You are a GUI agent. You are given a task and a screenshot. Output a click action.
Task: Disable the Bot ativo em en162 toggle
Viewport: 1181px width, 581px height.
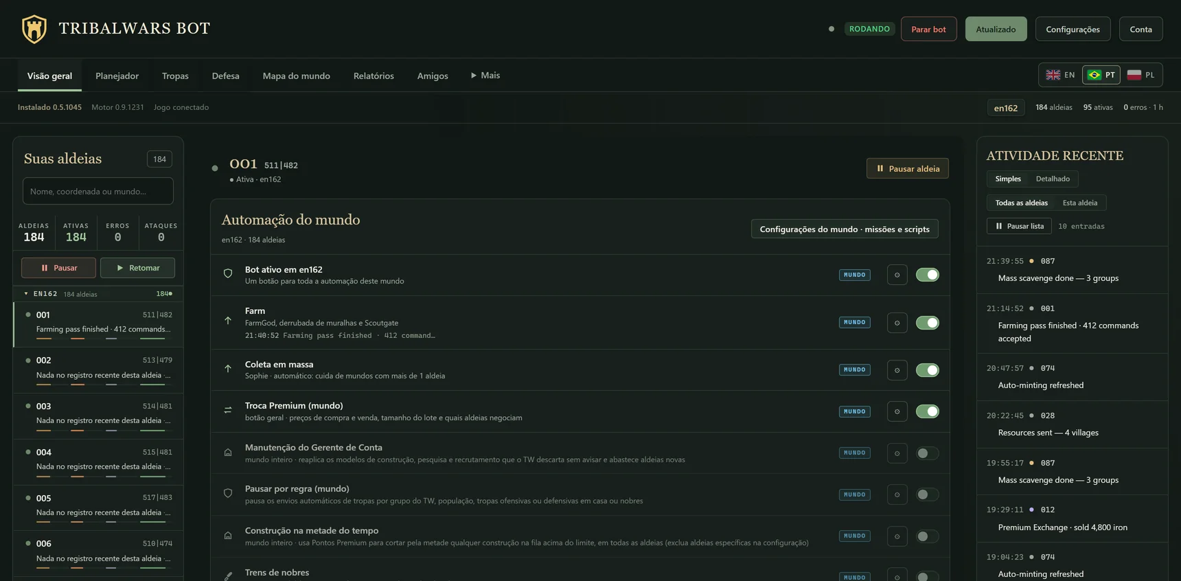(x=927, y=275)
